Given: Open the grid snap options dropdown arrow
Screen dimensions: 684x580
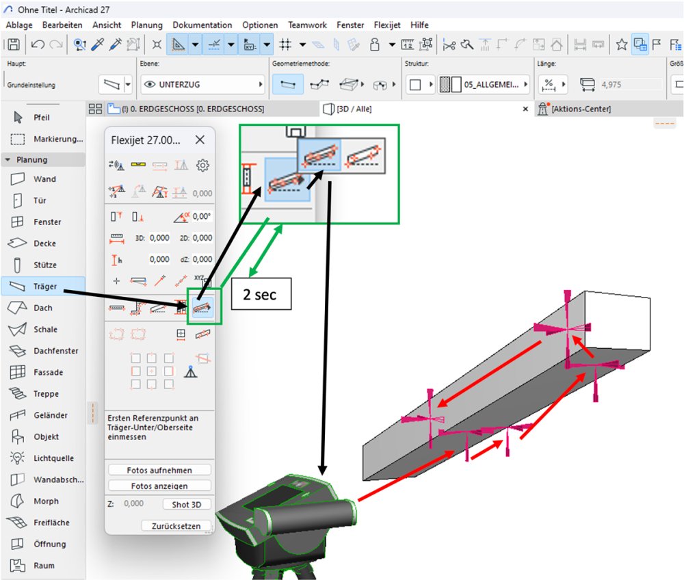Looking at the screenshot, I should [x=302, y=44].
